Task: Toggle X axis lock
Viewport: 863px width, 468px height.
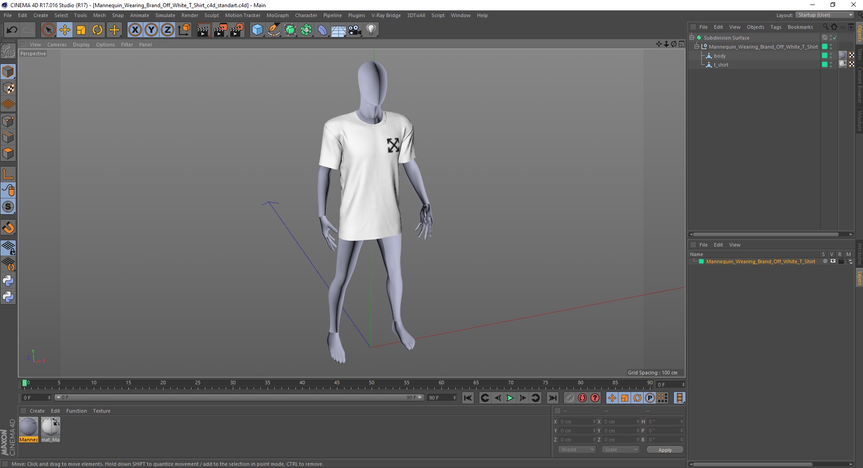Action: click(x=135, y=30)
